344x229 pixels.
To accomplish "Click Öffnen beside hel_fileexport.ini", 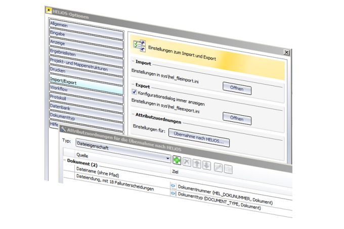I will pyautogui.click(x=237, y=119).
